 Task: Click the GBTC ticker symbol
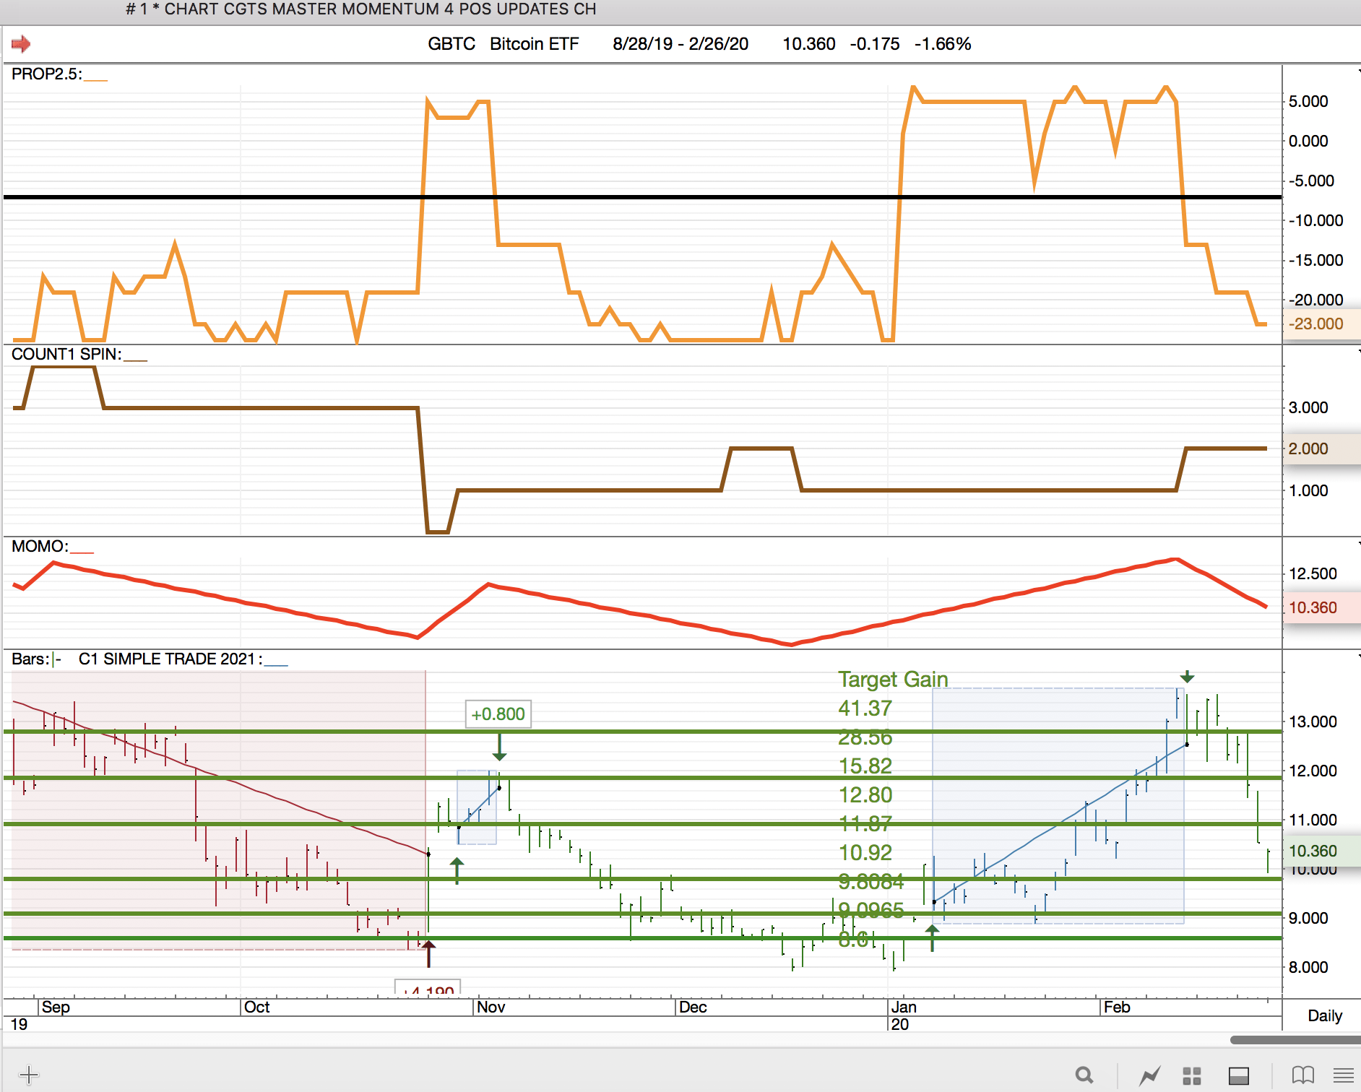(451, 44)
